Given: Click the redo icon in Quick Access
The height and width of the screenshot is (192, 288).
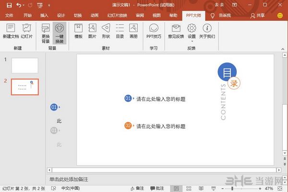Looking at the screenshot, I should [30, 5].
